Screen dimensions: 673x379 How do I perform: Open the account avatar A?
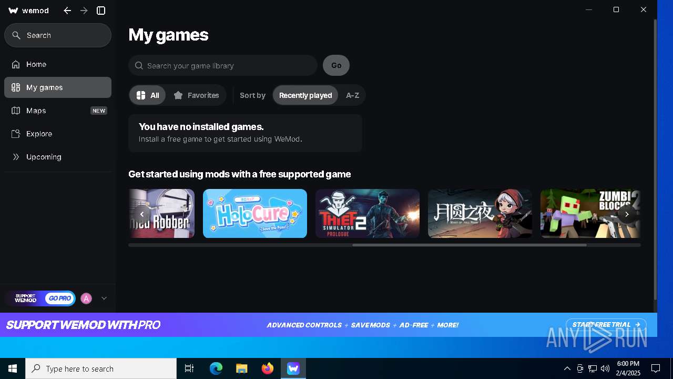pyautogui.click(x=86, y=298)
